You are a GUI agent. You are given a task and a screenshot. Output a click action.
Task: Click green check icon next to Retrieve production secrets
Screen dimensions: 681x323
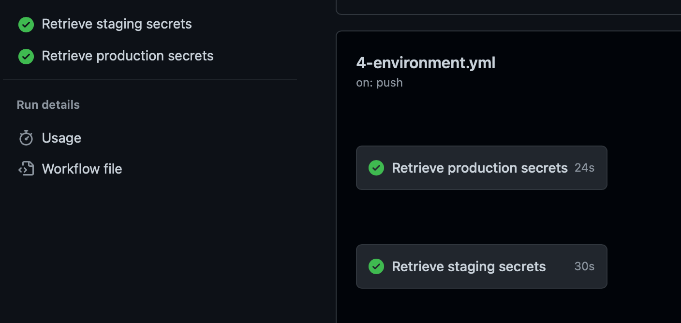pyautogui.click(x=26, y=56)
